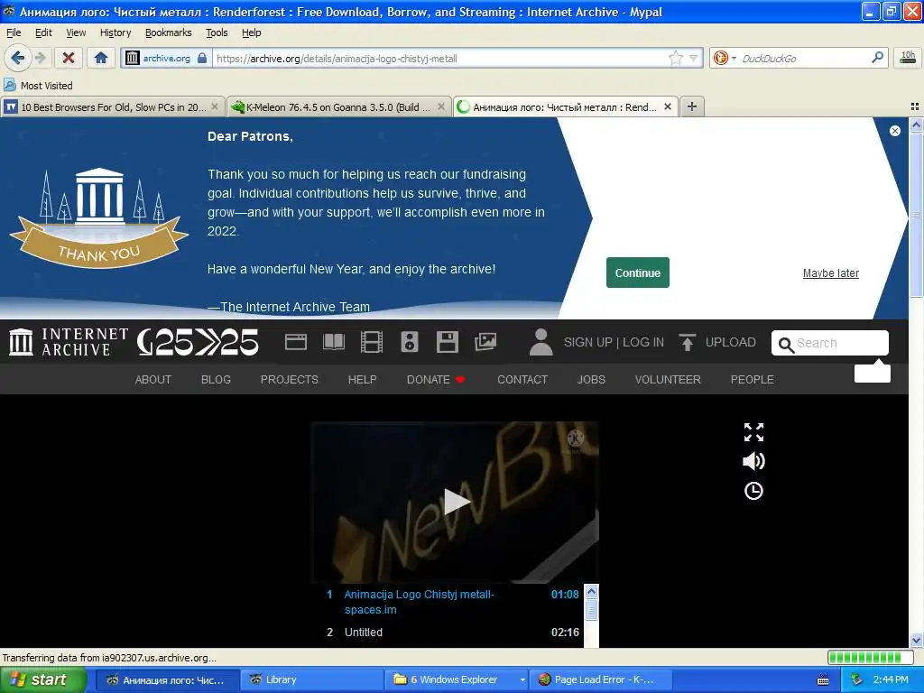Click the Internet Archive logo

69,342
